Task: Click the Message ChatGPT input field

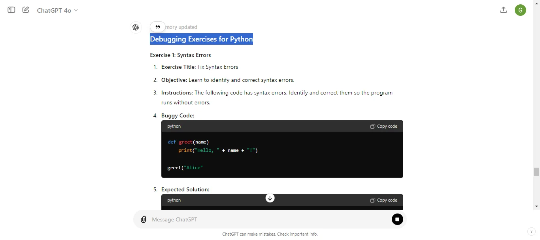Action: pos(237,219)
